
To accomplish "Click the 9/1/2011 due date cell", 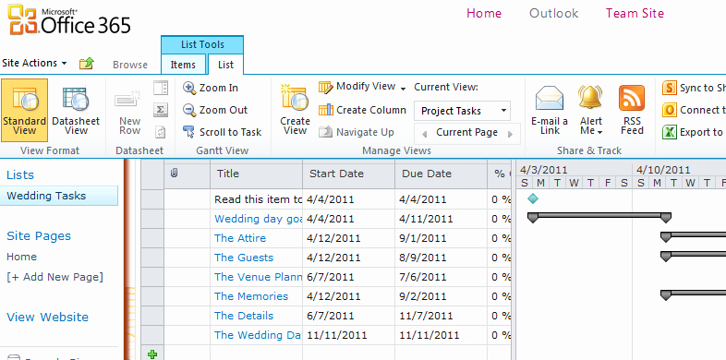I will click(442, 238).
